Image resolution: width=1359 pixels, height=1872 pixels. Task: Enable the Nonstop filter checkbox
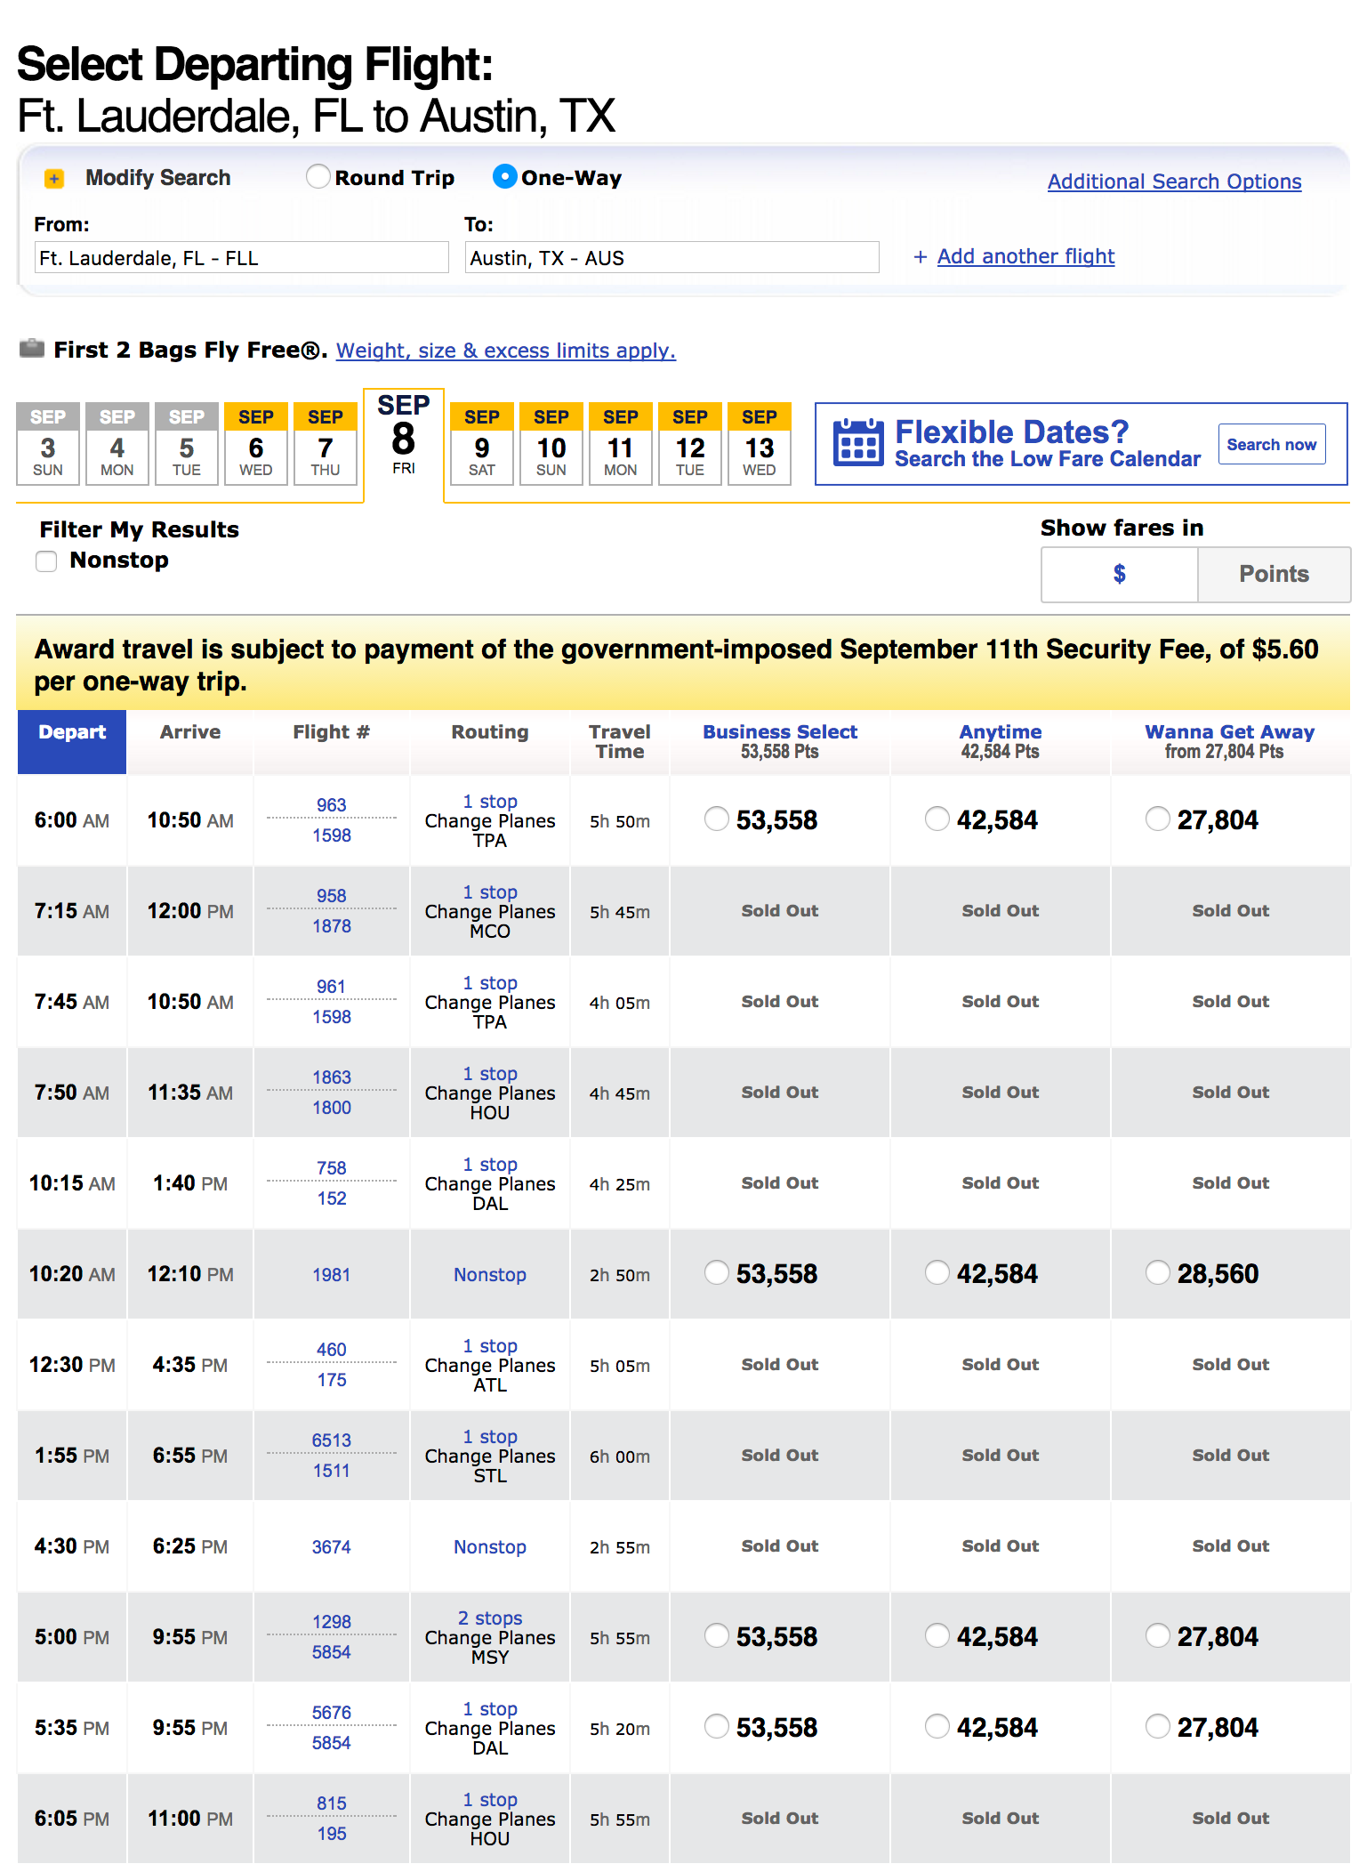coord(46,561)
